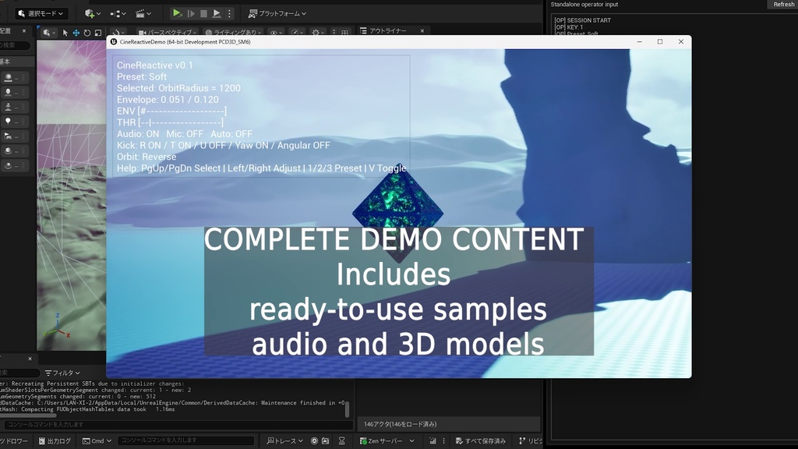
Task: Choose the translate move tool in viewport
Action: [76, 33]
